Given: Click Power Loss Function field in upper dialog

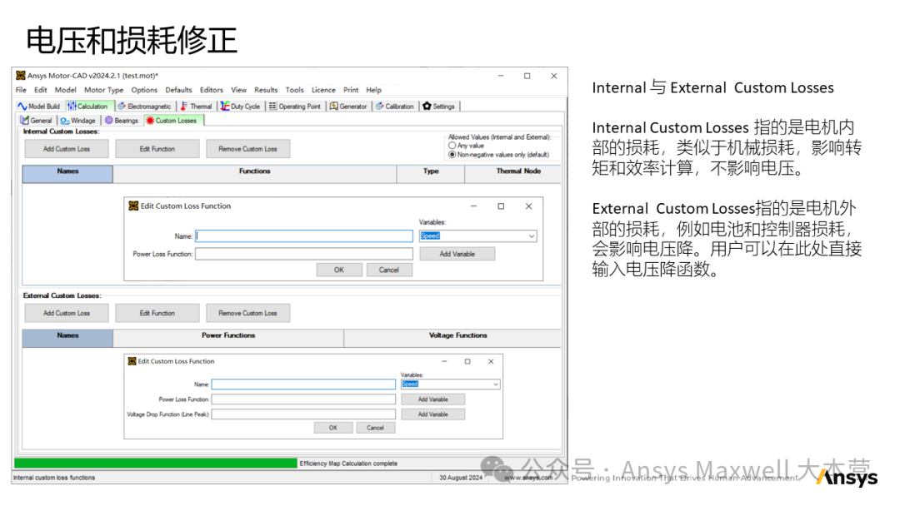Looking at the screenshot, I should 304,254.
